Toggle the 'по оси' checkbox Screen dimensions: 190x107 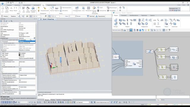pyautogui.click(x=76, y=16)
